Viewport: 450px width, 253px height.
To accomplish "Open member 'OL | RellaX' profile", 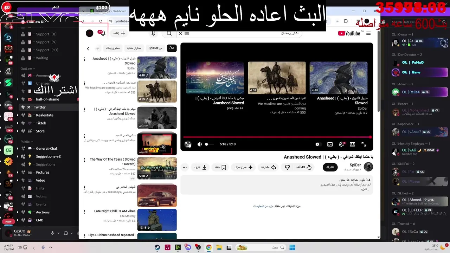I will click(x=418, y=92).
